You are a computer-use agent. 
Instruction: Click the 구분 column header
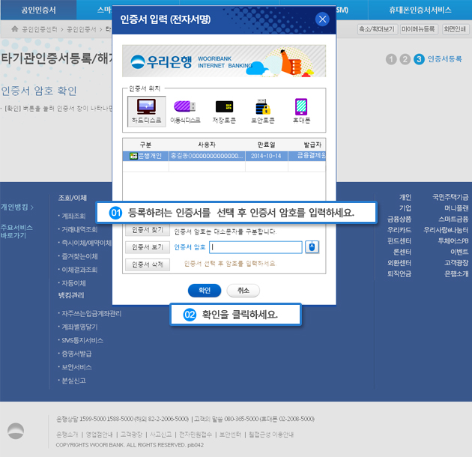click(145, 145)
